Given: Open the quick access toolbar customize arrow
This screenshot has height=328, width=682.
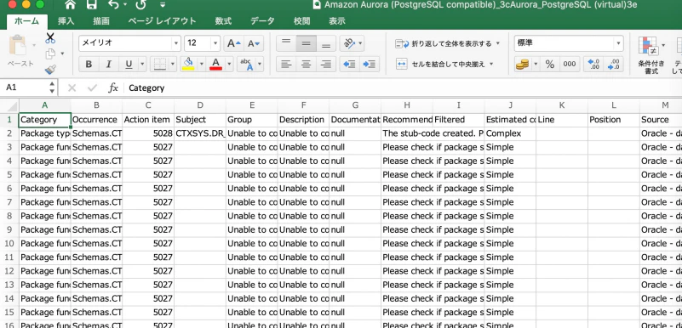Looking at the screenshot, I should pos(163,5).
